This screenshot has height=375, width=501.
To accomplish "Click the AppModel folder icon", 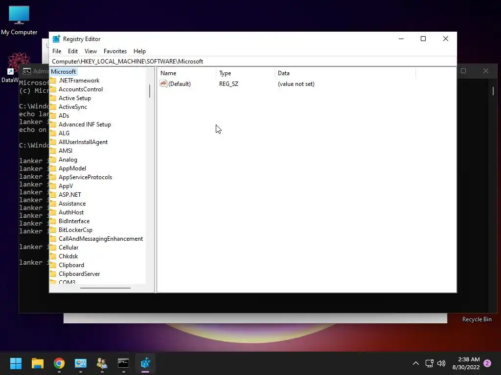I will click(53, 168).
